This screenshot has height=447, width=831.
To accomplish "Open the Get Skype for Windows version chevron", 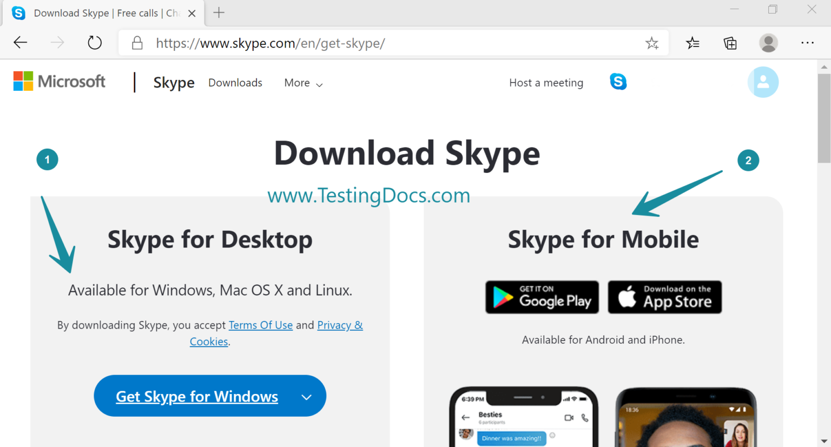I will [307, 396].
